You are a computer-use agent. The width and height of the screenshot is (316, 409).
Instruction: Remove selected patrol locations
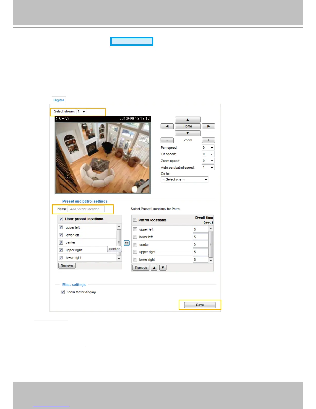tap(141, 268)
